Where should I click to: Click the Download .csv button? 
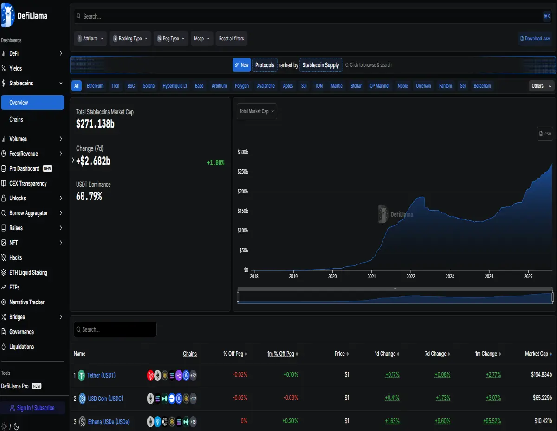point(536,39)
